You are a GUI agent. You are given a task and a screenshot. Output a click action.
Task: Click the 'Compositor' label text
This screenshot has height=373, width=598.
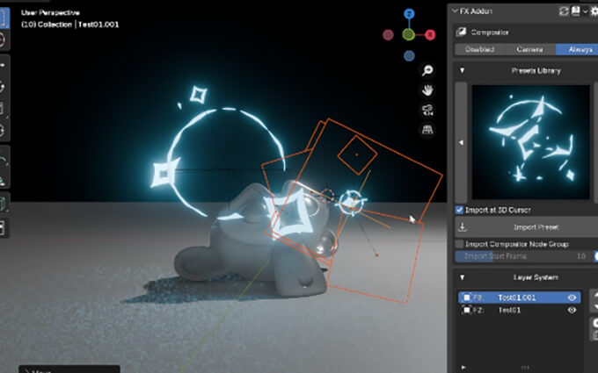(490, 32)
